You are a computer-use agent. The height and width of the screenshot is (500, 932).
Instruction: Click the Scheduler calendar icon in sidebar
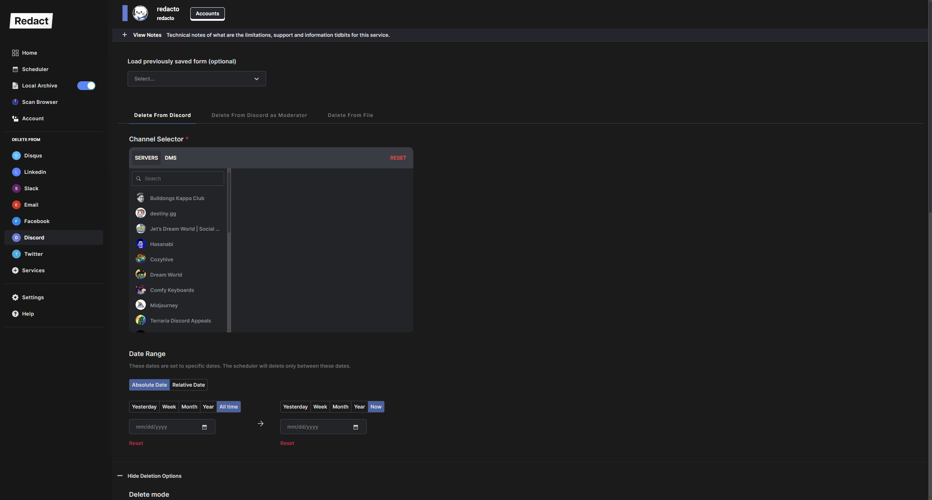(x=15, y=69)
